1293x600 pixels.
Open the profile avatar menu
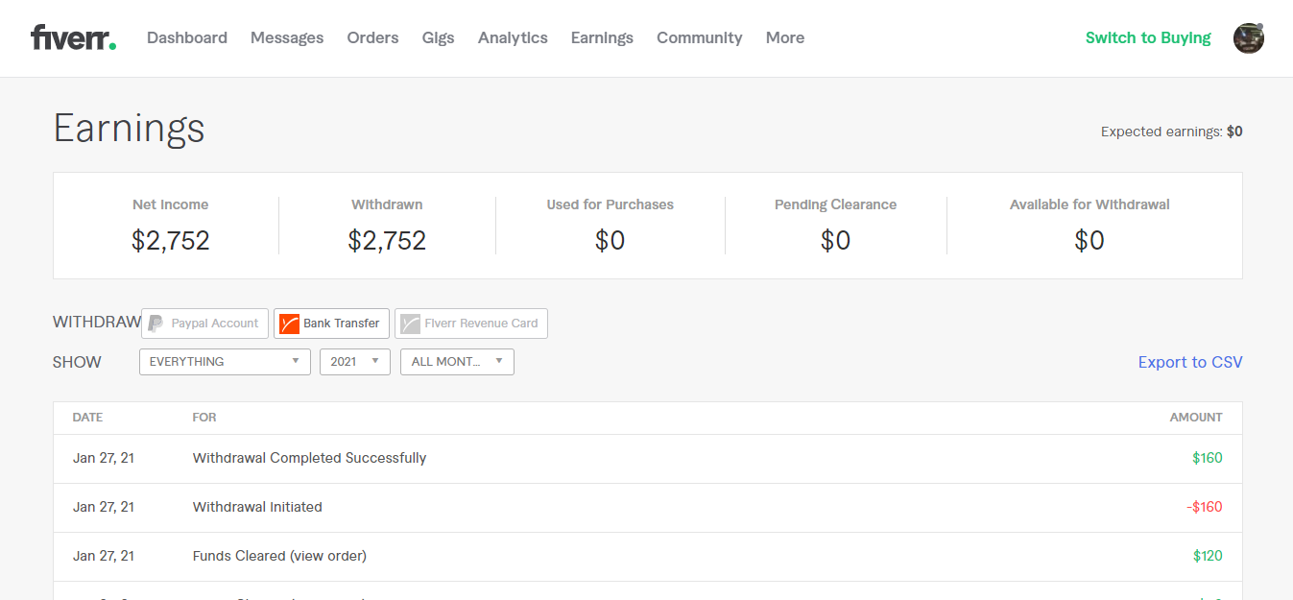coord(1248,38)
